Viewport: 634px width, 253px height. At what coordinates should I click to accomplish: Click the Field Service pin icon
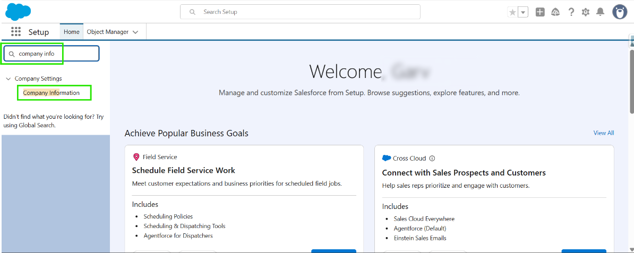point(136,157)
